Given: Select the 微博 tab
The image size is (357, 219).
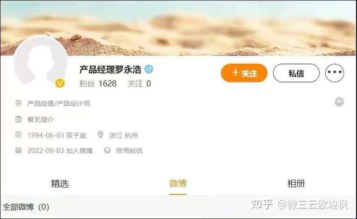Looking at the screenshot, I should pos(178,183).
